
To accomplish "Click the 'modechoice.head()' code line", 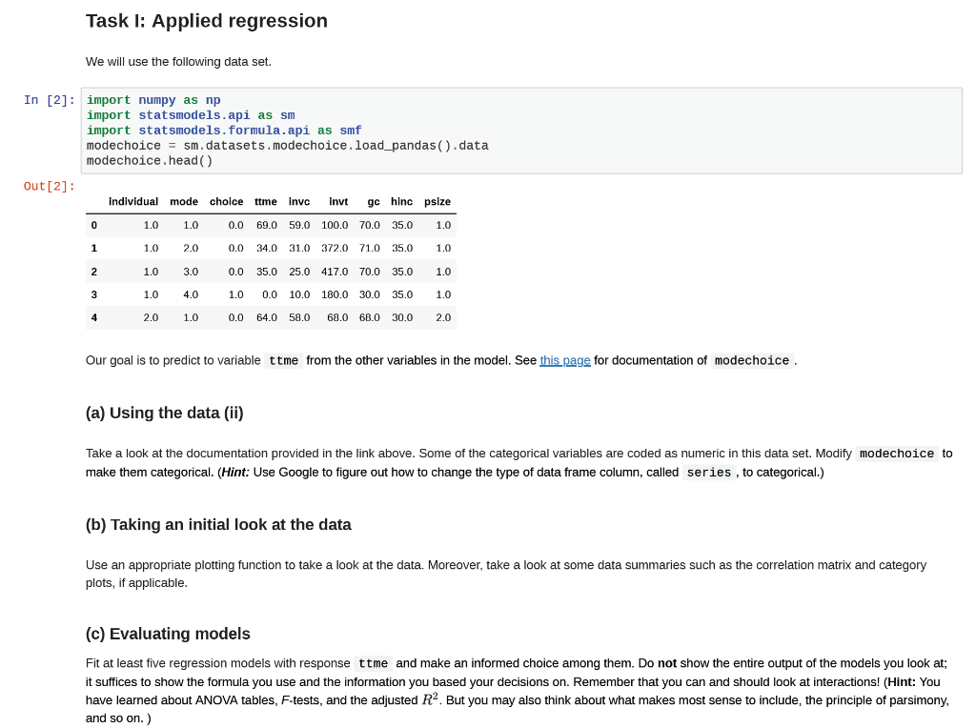I will click(150, 160).
